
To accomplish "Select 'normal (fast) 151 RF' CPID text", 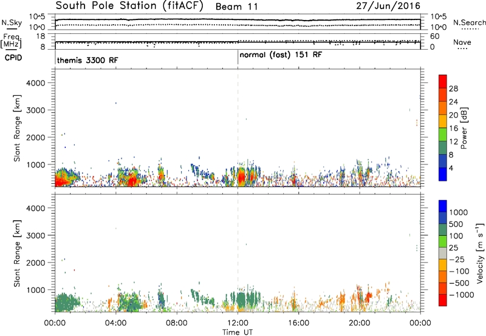I will click(x=281, y=55).
